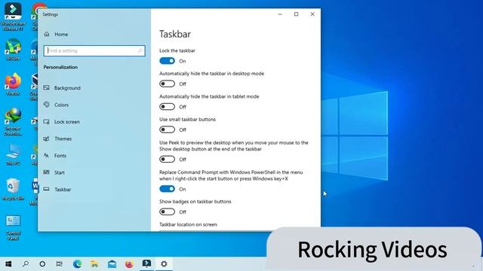The height and width of the screenshot is (271, 483).
Task: Open Task View on the taskbar
Action: pyautogui.click(x=59, y=264)
